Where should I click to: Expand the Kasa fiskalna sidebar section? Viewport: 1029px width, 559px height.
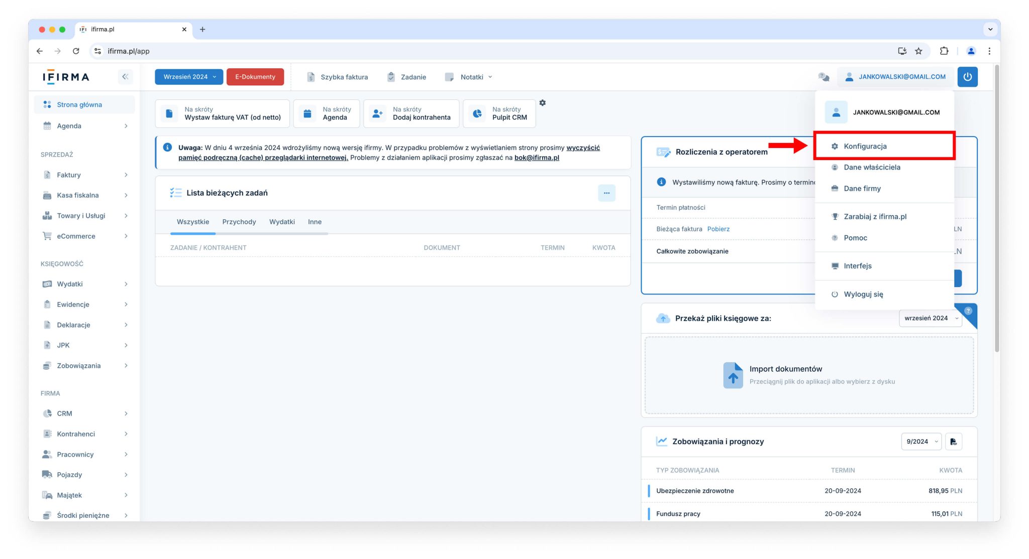pyautogui.click(x=85, y=195)
